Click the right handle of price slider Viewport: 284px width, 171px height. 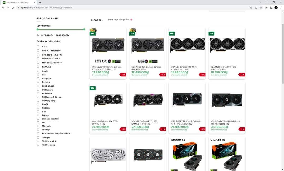84,29
